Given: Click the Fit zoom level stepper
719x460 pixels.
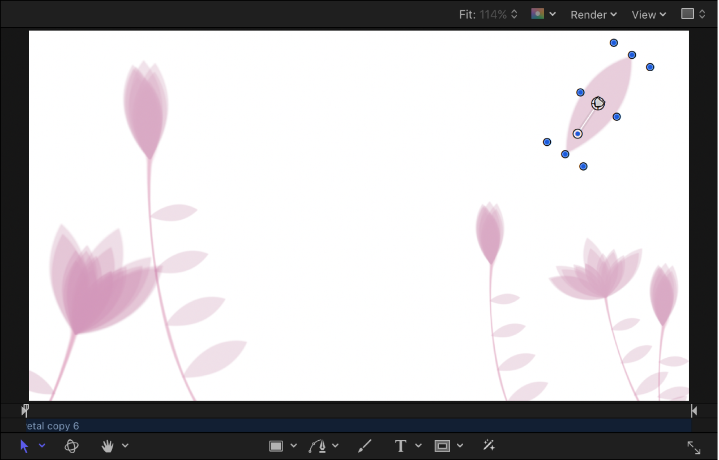Looking at the screenshot, I should point(513,14).
